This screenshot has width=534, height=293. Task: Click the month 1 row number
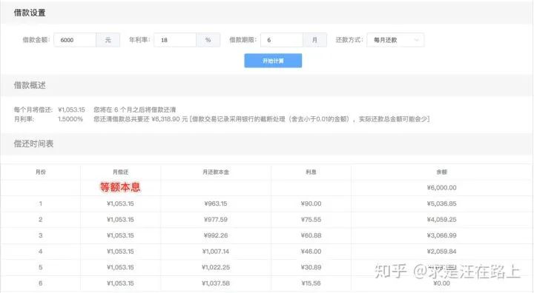click(x=41, y=203)
